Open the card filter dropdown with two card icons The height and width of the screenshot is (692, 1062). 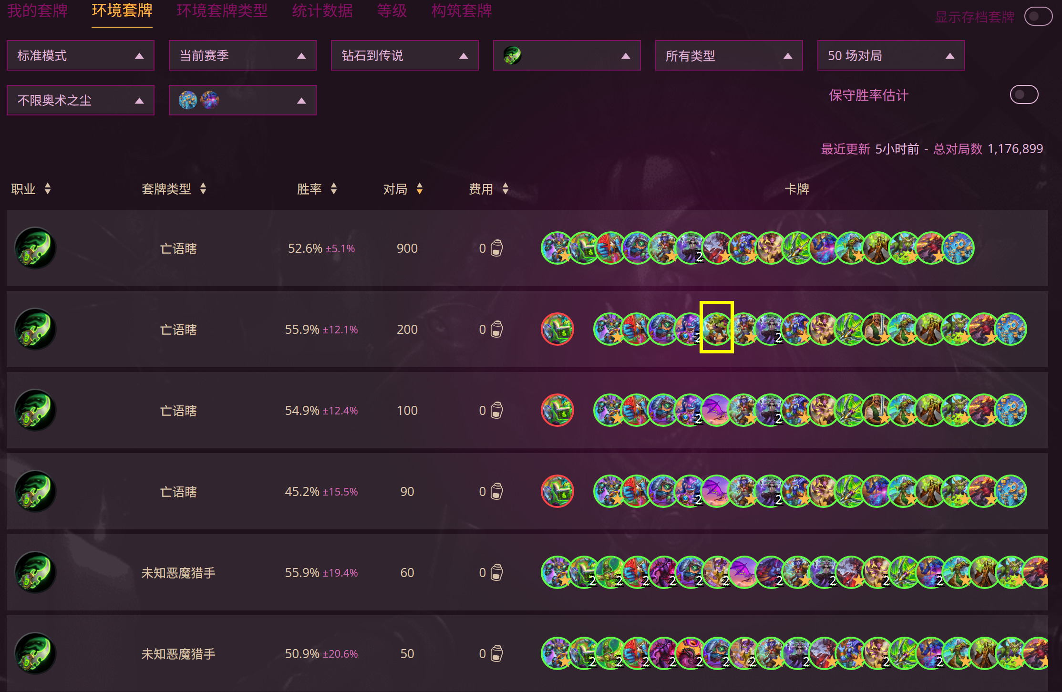pyautogui.click(x=243, y=100)
